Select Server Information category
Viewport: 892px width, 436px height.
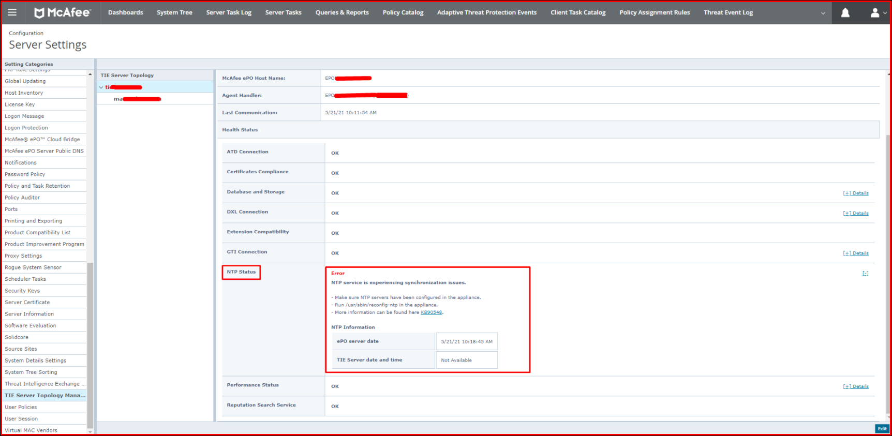(44, 314)
